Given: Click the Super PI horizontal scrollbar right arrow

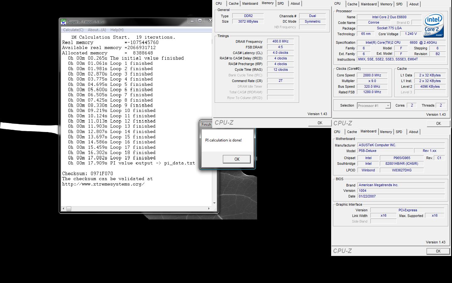Looking at the screenshot, I should (x=209, y=208).
